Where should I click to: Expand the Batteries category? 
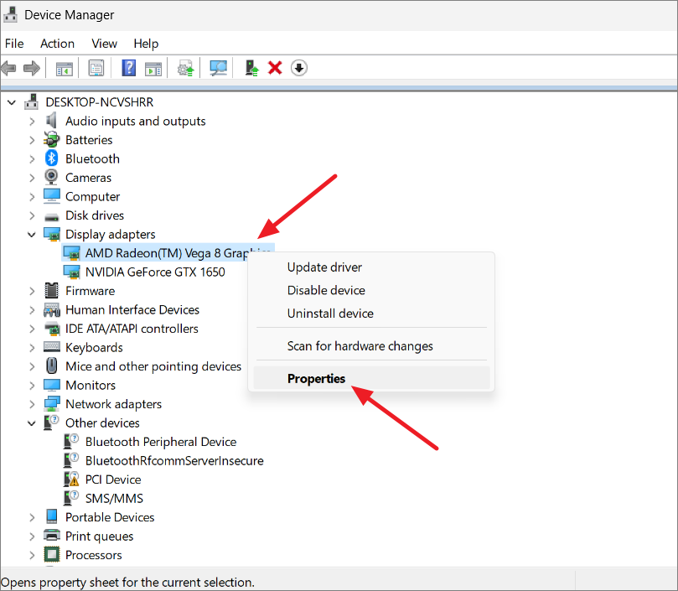[x=32, y=140]
